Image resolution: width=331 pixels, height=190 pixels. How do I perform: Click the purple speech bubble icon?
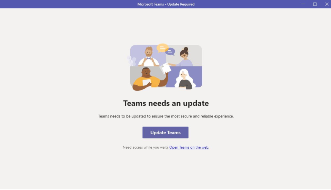[170, 51]
